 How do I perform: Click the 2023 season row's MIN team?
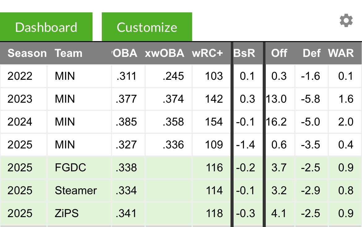click(65, 99)
